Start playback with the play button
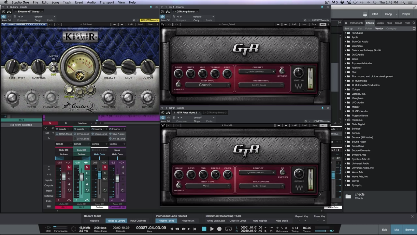The width and height of the screenshot is (417, 235). [212, 229]
